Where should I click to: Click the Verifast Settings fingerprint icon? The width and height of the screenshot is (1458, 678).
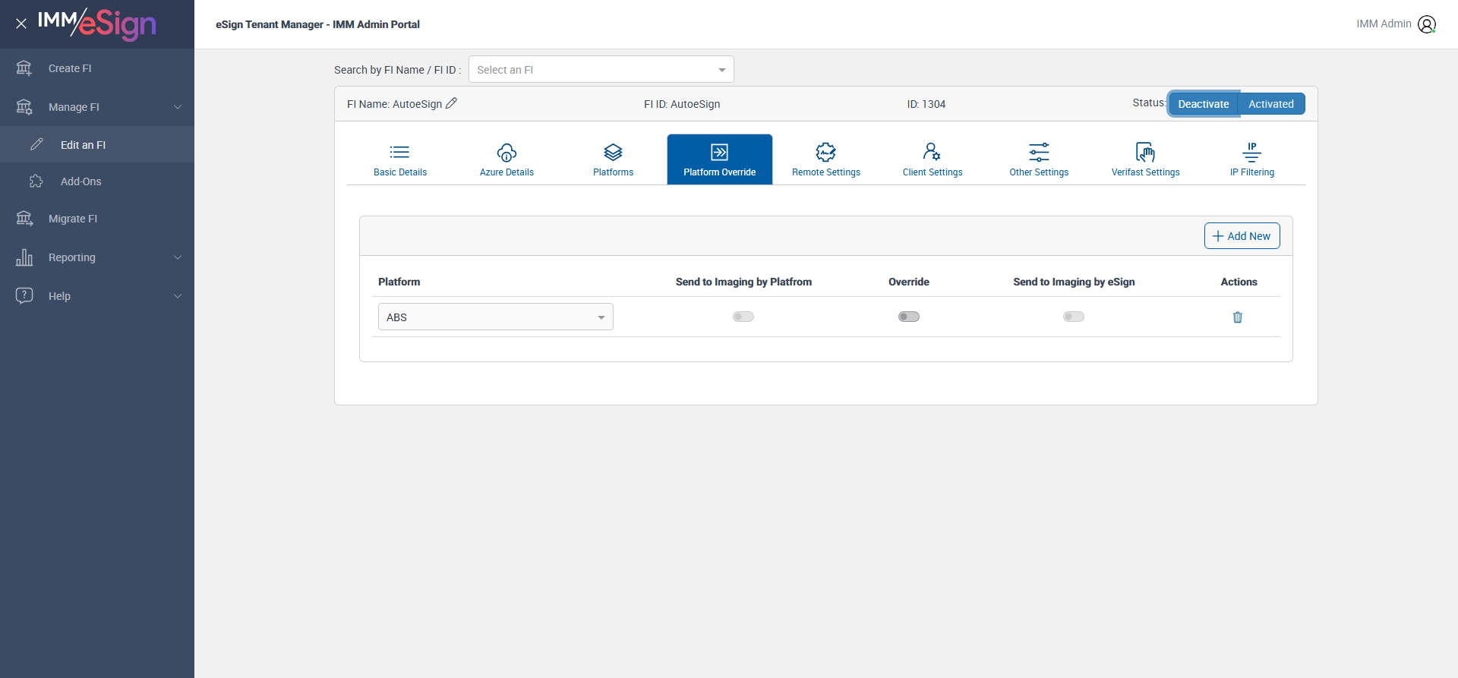(1145, 152)
